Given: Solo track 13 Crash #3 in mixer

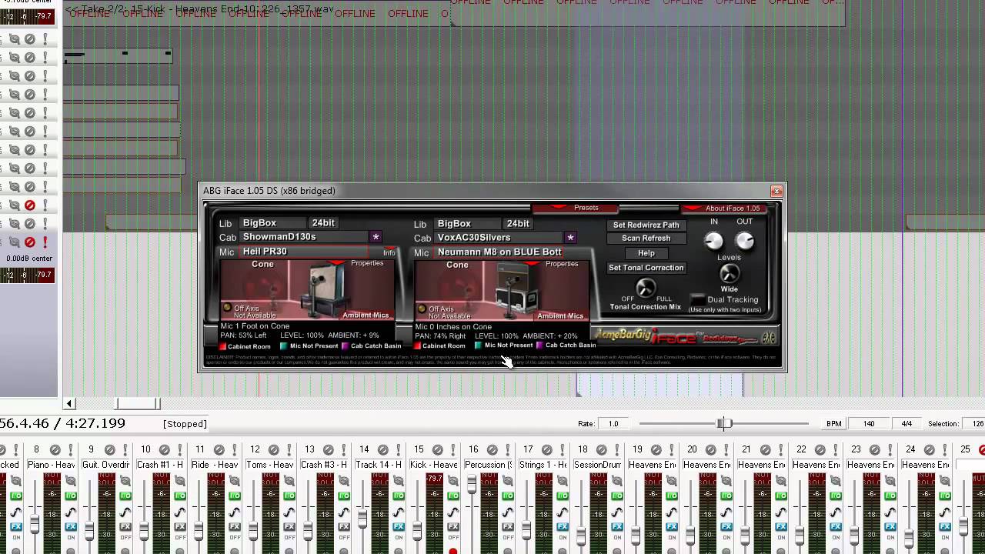Looking at the screenshot, I should 343,449.
